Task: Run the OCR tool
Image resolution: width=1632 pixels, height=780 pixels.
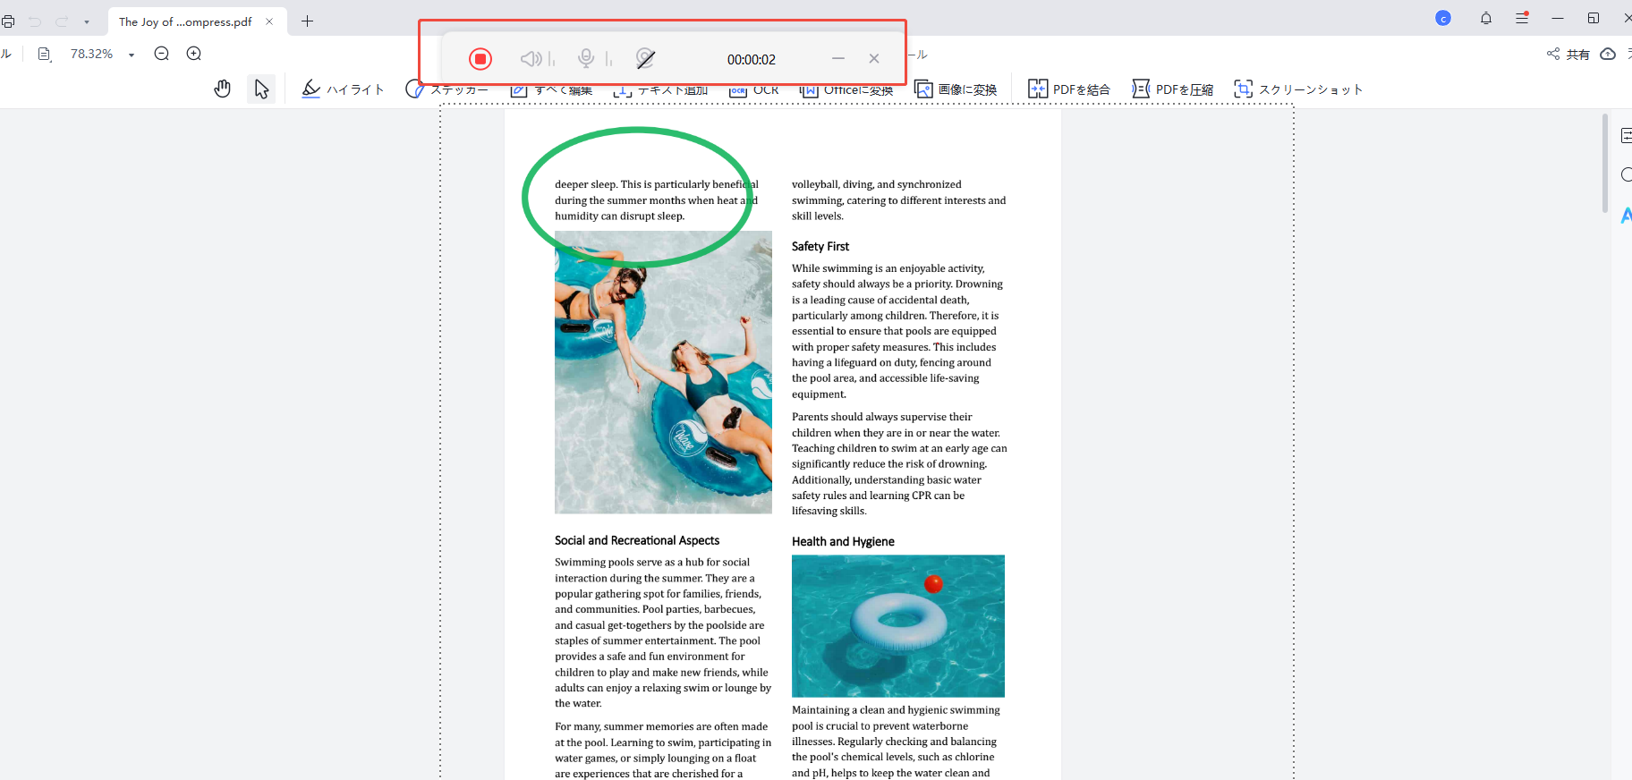Action: point(753,89)
